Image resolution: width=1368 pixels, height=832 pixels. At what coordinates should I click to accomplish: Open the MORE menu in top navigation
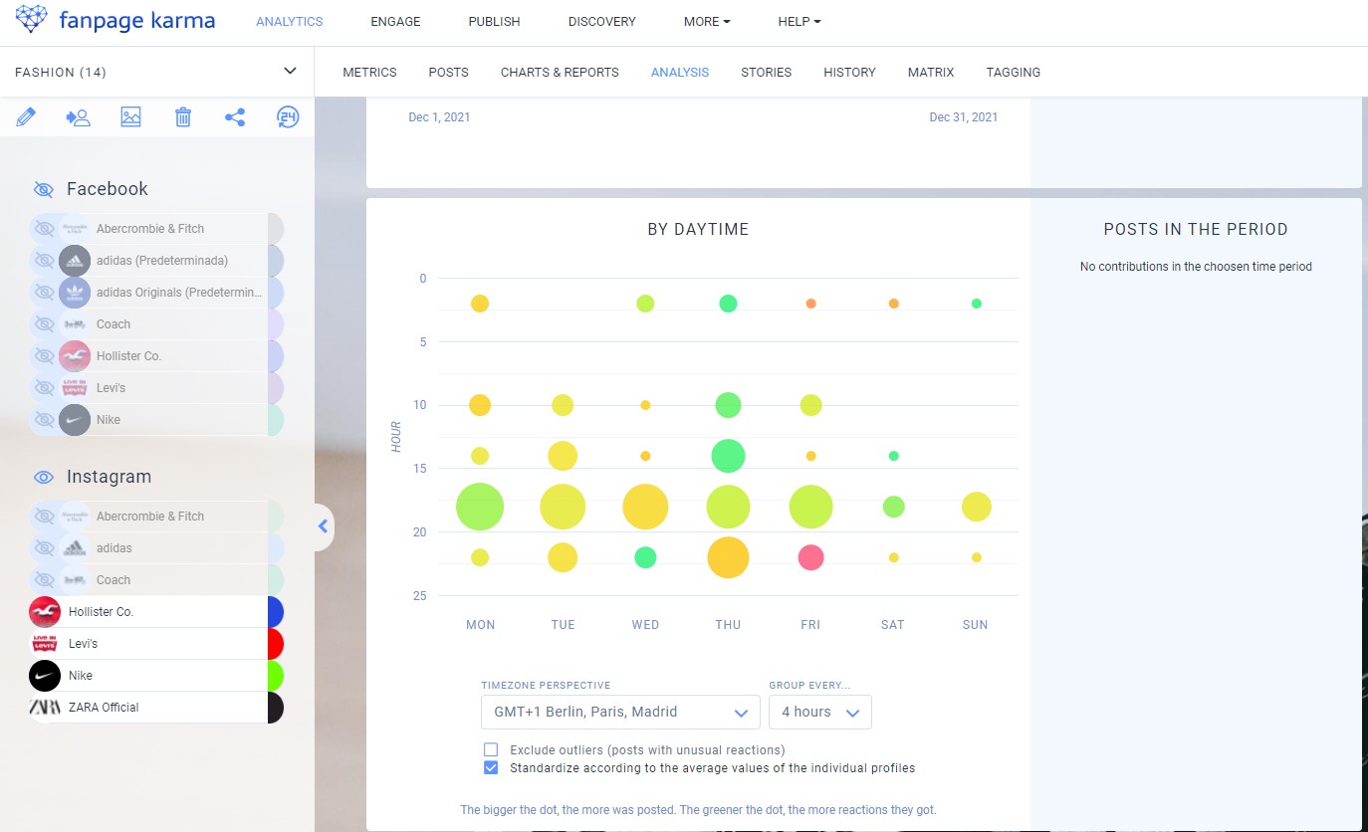(707, 22)
